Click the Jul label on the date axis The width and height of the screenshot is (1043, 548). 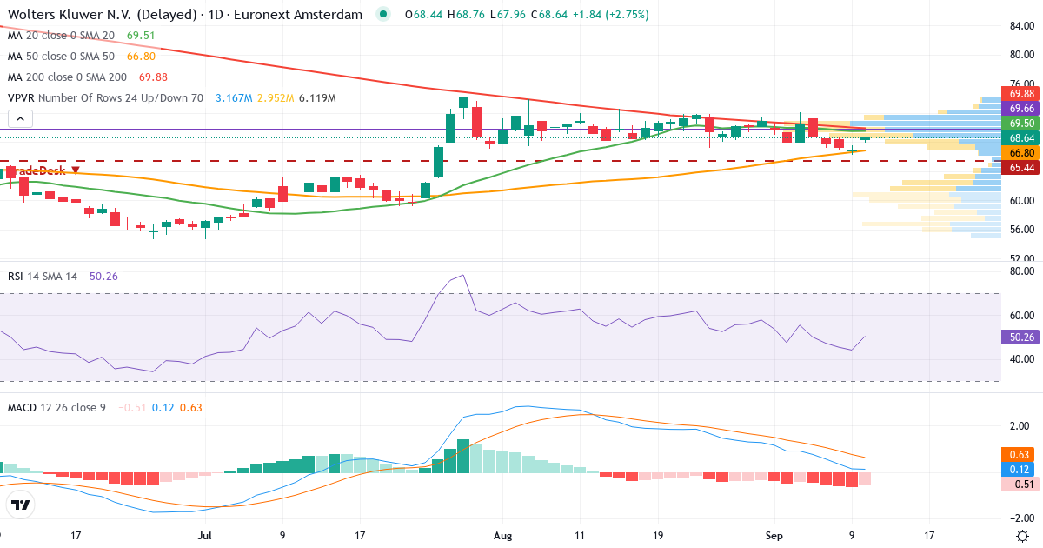point(204,535)
